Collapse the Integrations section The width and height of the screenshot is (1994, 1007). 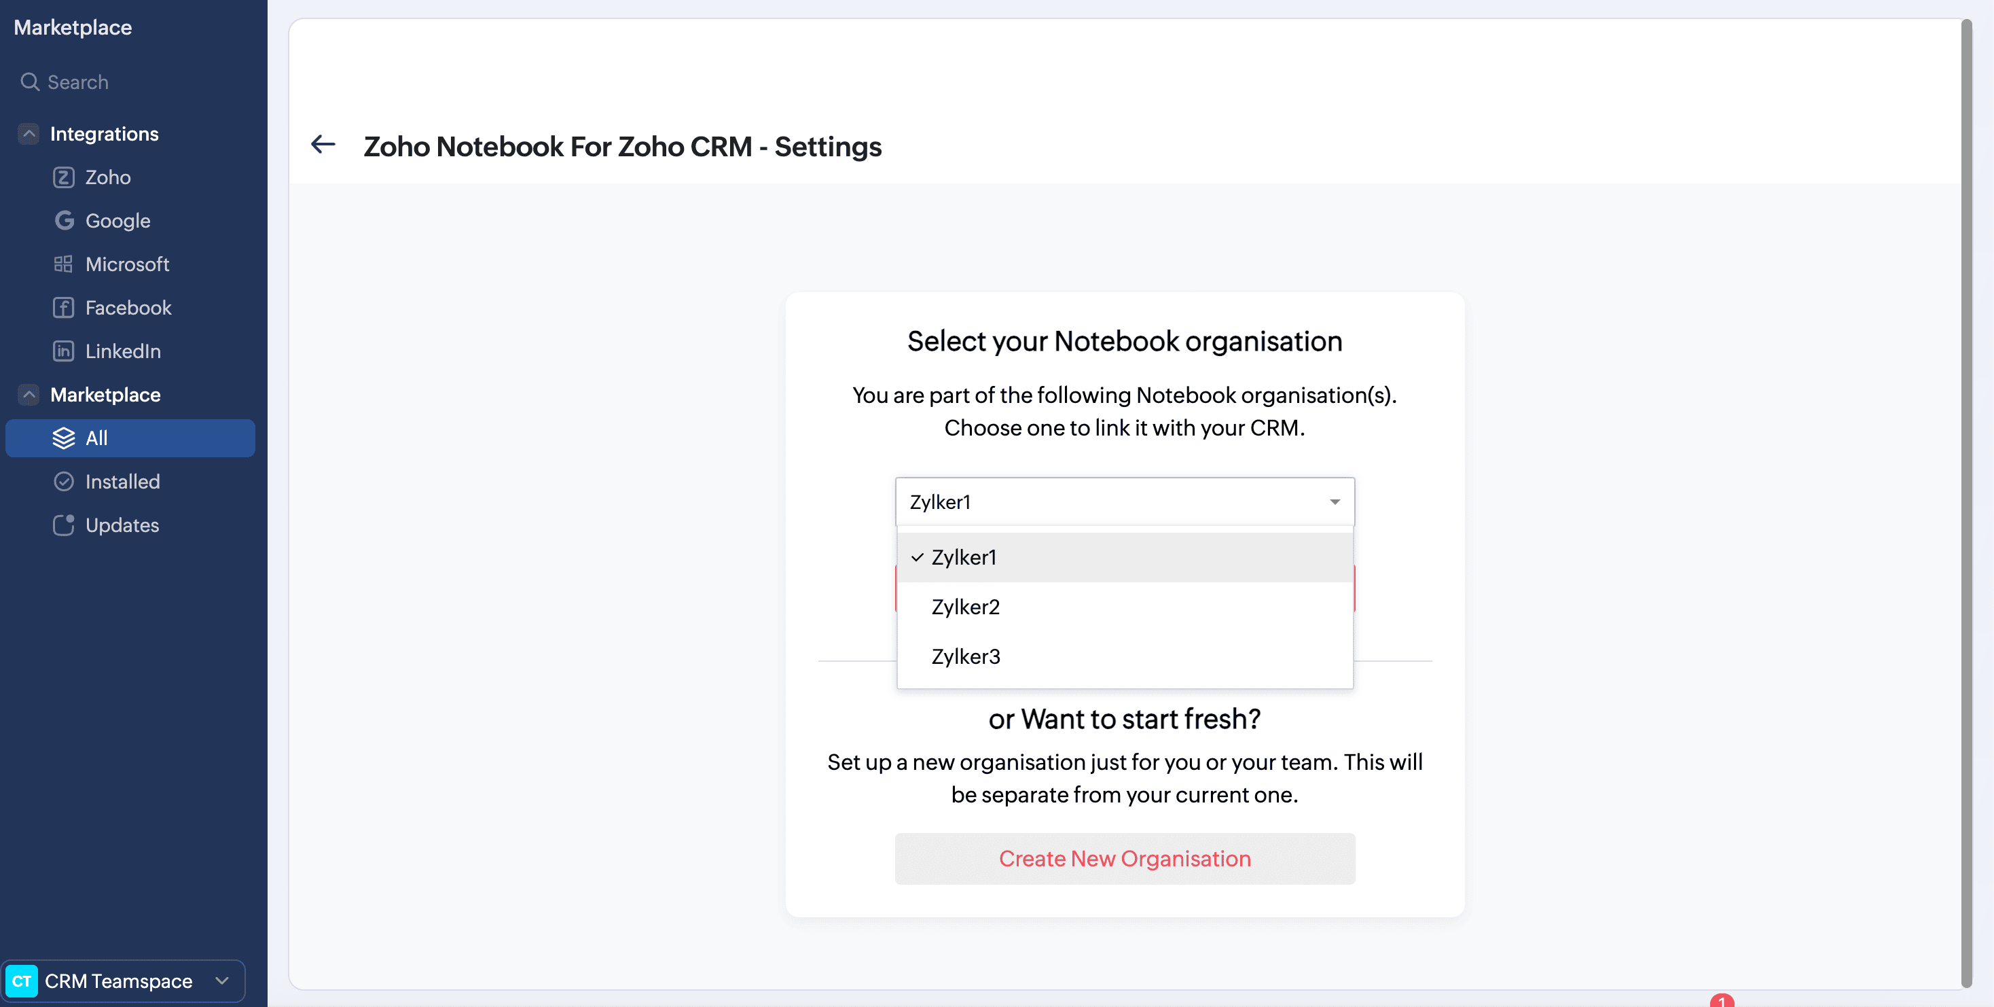tap(29, 134)
